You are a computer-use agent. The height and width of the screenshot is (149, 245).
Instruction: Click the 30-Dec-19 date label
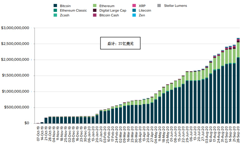click(x=85, y=134)
